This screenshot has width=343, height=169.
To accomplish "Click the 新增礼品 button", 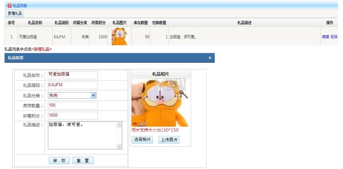I will pos(15,13).
